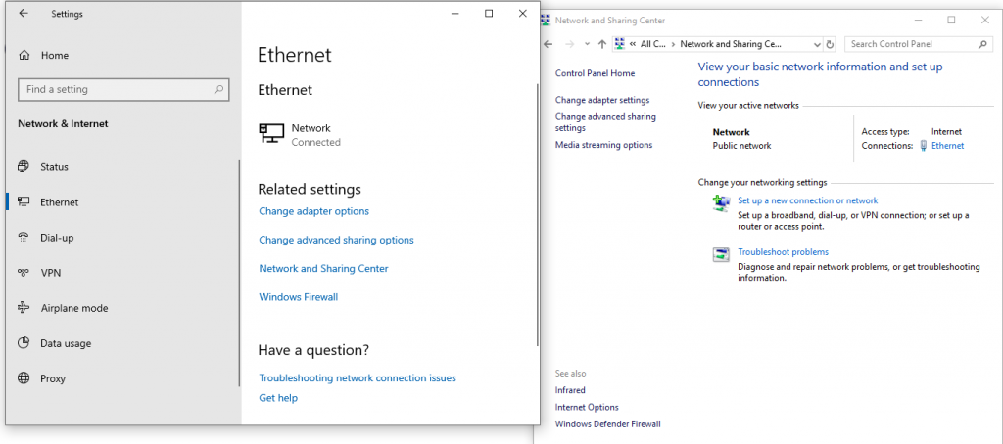1003x444 pixels.
Task: Click Network and Sharing Ce... breadcrumb segment
Action: [x=731, y=44]
